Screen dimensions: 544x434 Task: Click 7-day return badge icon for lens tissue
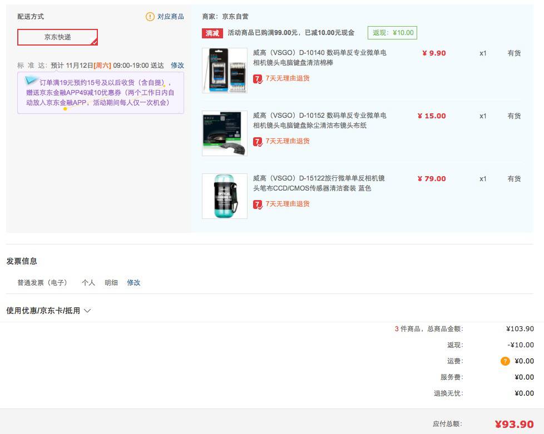point(258,142)
